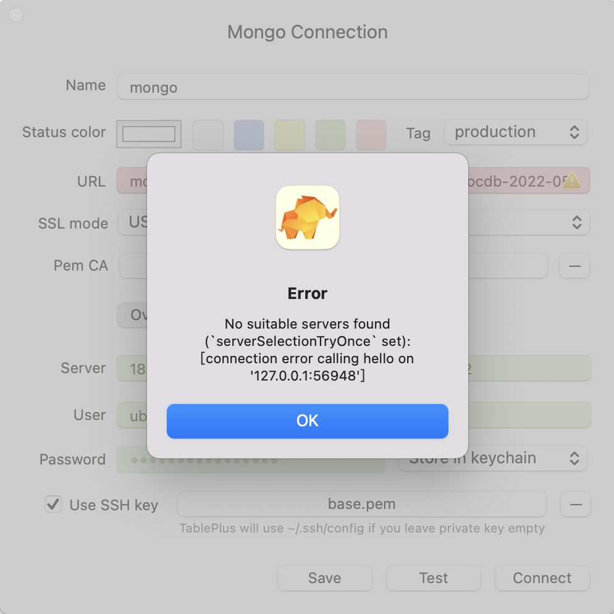Select the yellow status color swatch
This screenshot has width=614, height=614.
[289, 135]
